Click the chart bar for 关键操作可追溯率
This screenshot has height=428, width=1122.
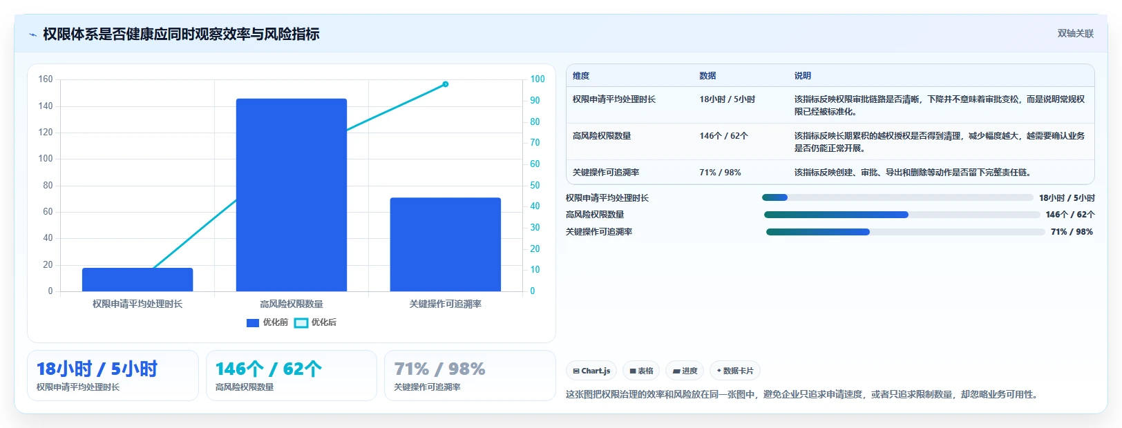446,244
